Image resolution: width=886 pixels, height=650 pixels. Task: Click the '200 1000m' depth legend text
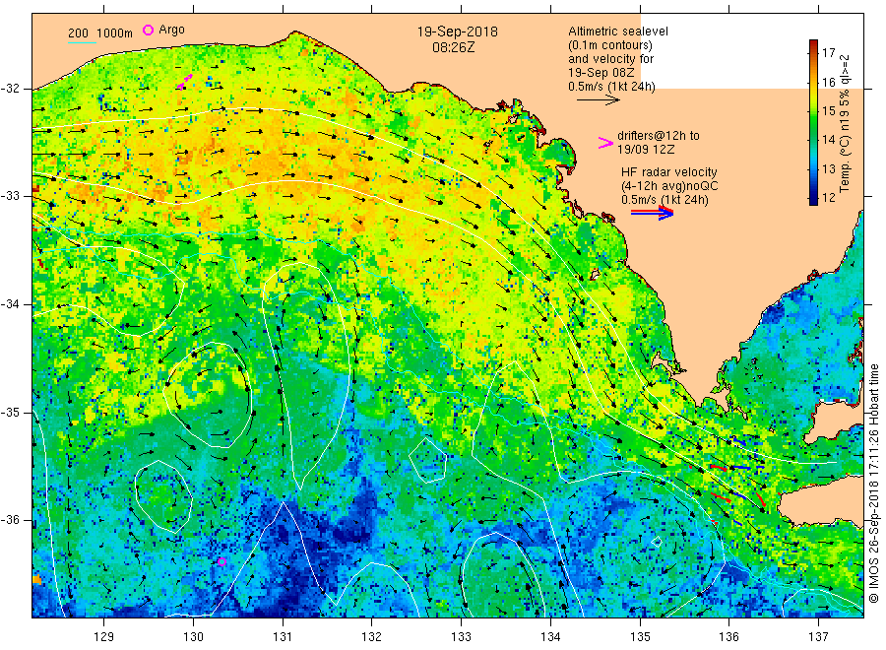pos(100,33)
